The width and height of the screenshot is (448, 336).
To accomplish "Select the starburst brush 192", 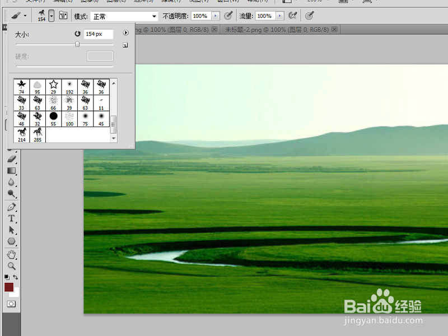I will pos(69,87).
